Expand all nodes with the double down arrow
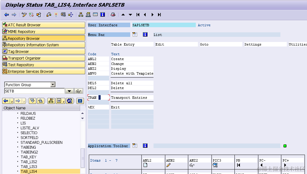The height and width of the screenshot is (174, 307). coord(33,101)
